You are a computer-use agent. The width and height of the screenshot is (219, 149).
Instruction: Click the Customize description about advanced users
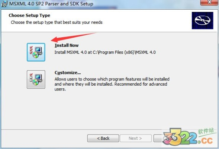click(x=112, y=84)
